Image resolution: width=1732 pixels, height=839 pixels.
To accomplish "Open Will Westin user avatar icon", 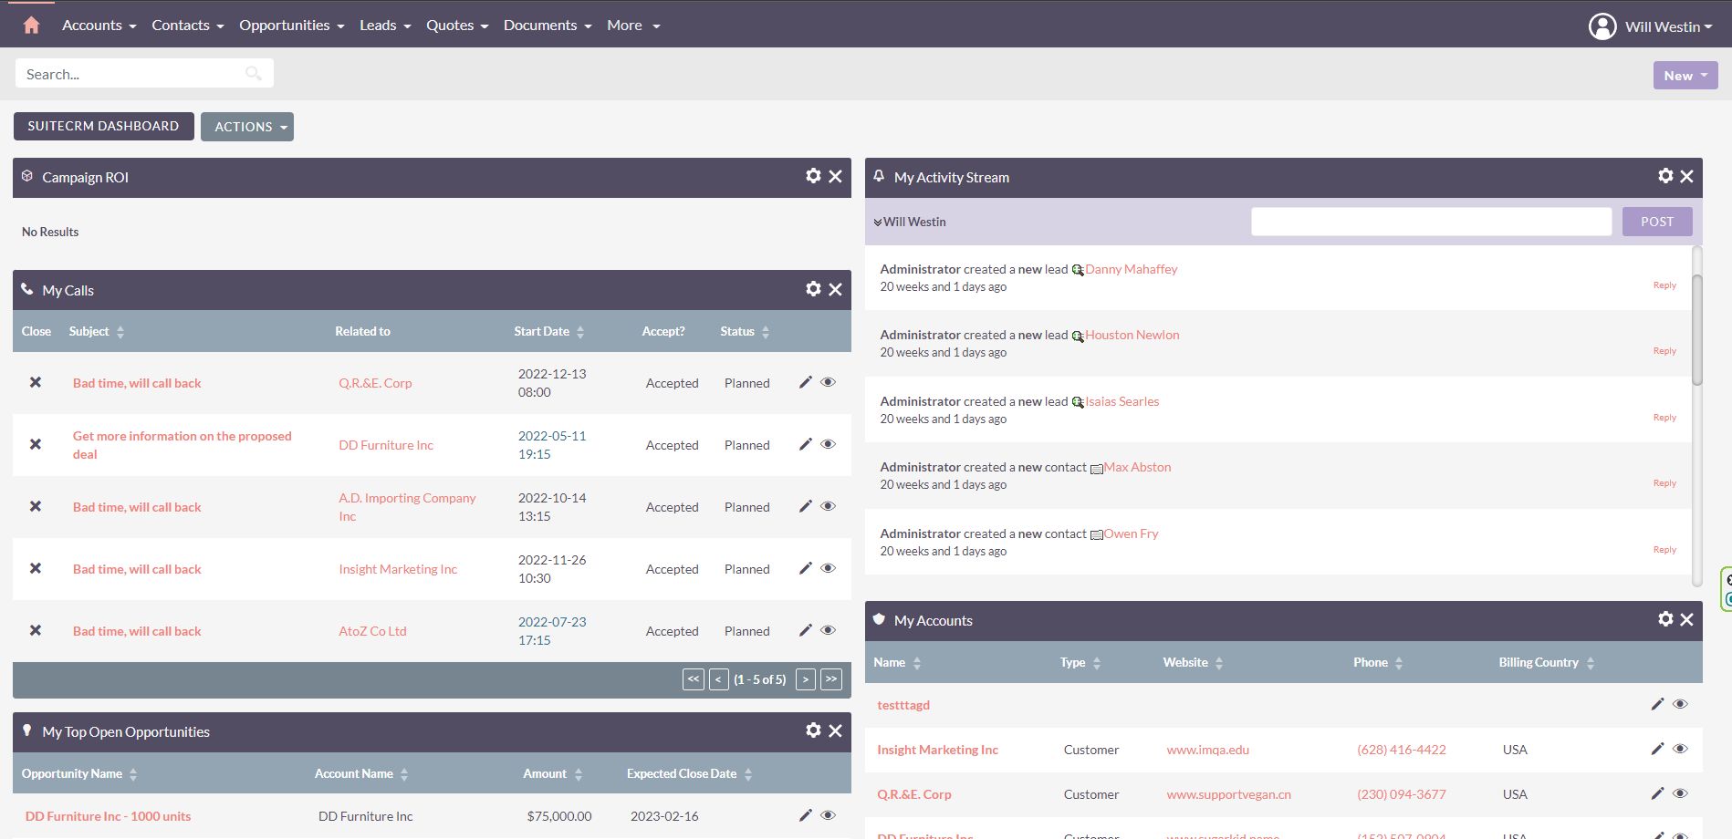I will point(1602,26).
